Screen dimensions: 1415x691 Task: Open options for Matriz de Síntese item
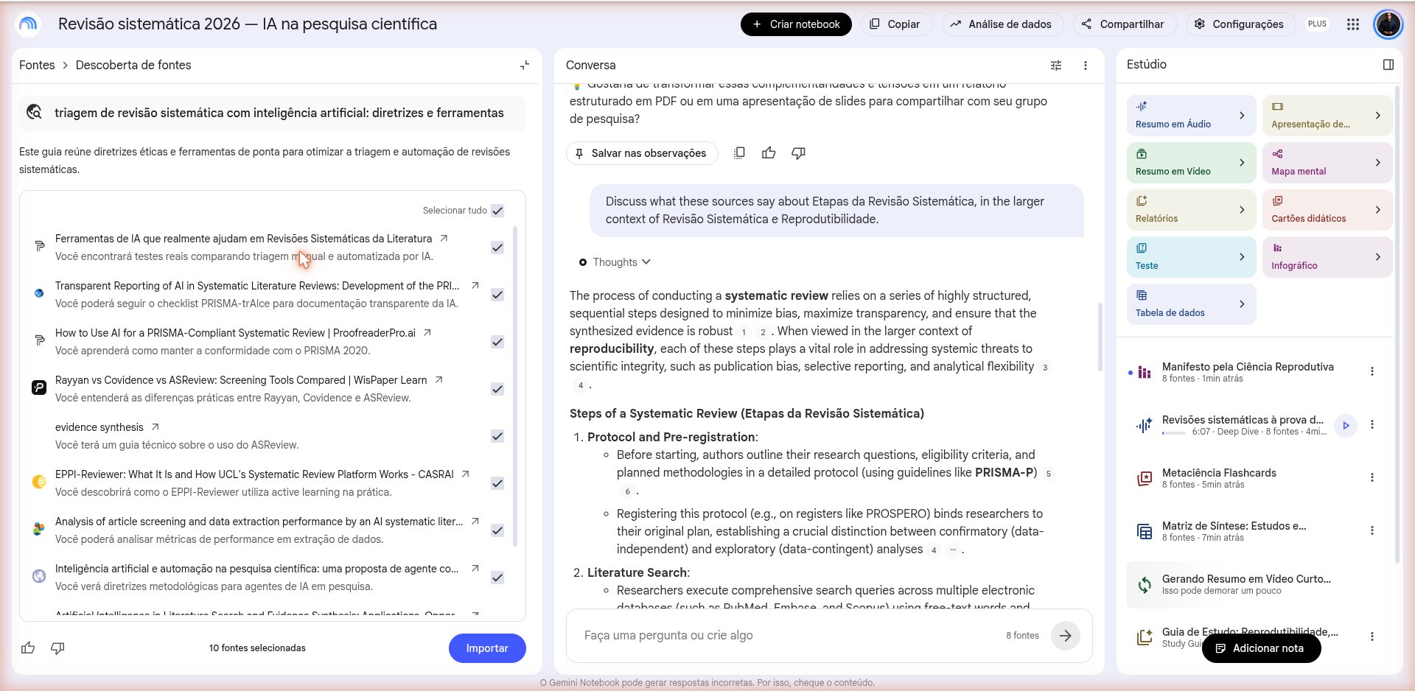[1372, 530]
